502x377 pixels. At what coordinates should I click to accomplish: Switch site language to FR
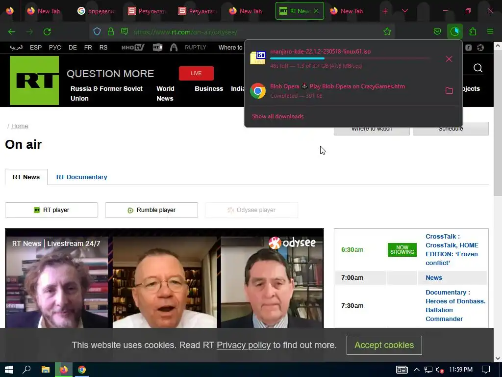[88, 48]
